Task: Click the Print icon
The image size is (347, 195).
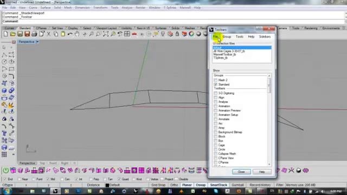Action: click(x=34, y=34)
